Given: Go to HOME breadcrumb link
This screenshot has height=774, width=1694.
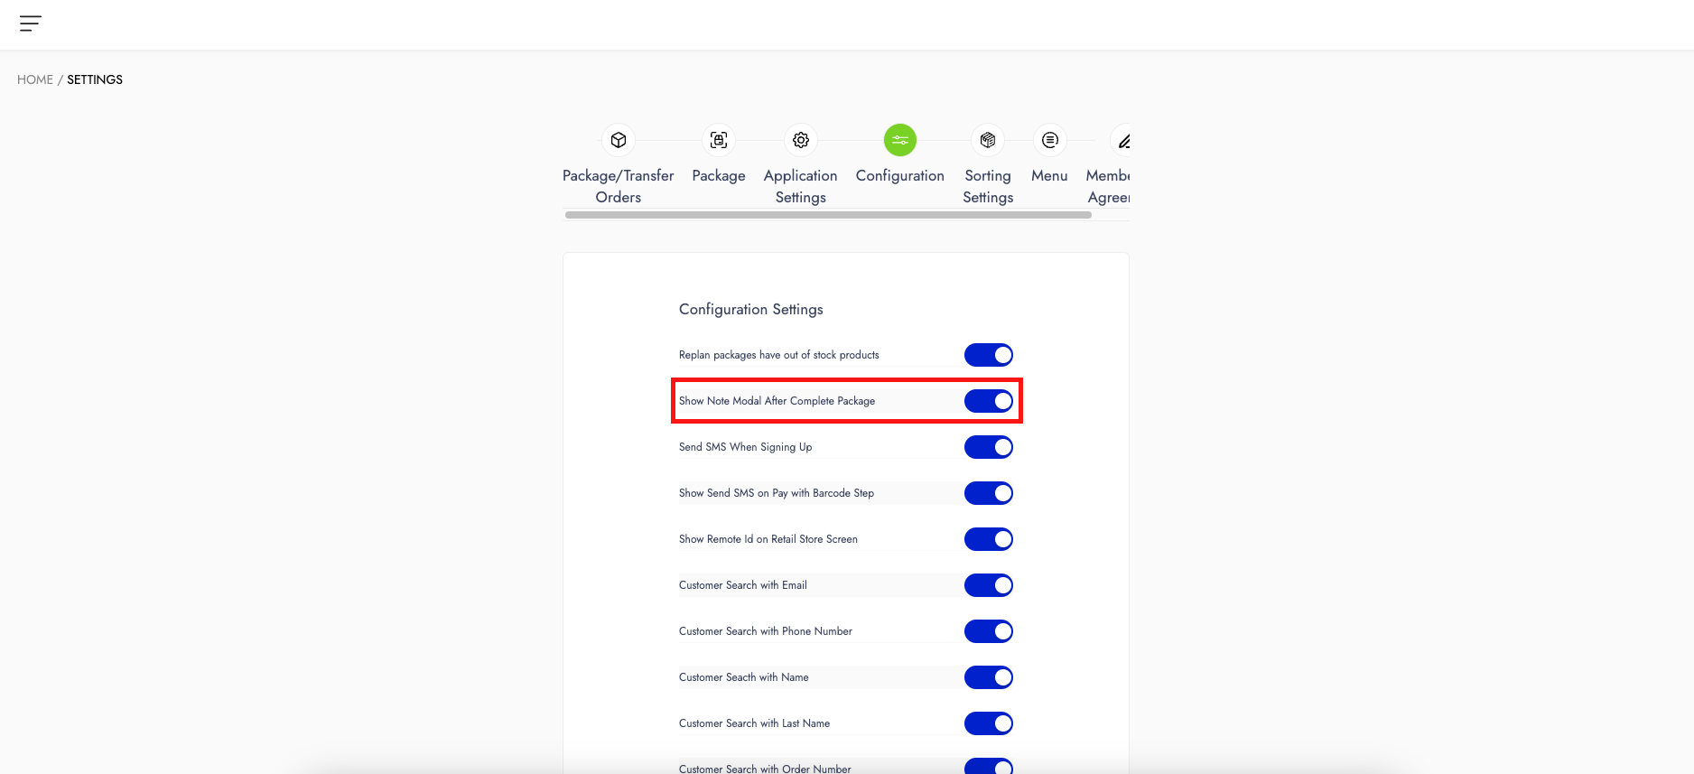Looking at the screenshot, I should point(35,79).
